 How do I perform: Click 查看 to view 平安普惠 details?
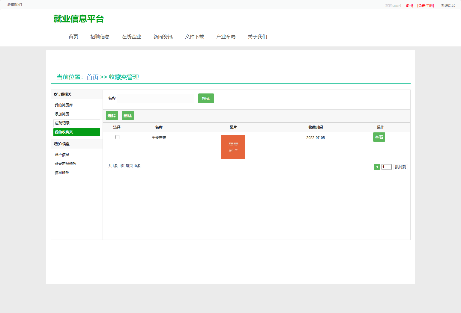pos(379,137)
